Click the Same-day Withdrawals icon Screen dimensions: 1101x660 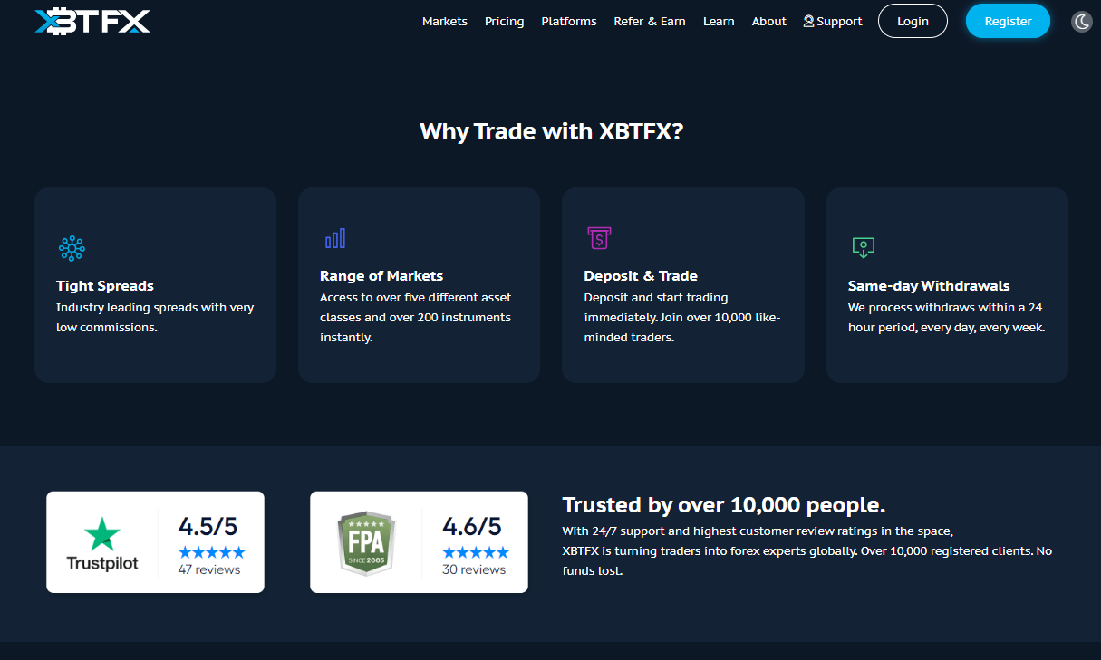[863, 246]
